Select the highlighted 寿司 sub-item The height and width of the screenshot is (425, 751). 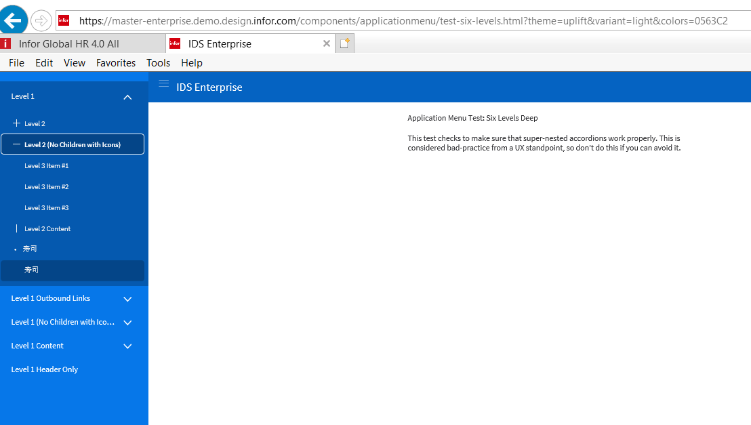pyautogui.click(x=73, y=270)
